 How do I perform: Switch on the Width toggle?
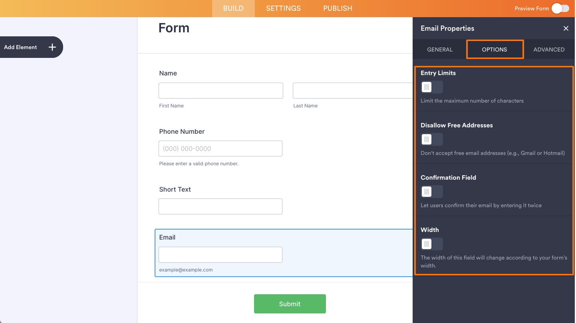click(x=432, y=244)
